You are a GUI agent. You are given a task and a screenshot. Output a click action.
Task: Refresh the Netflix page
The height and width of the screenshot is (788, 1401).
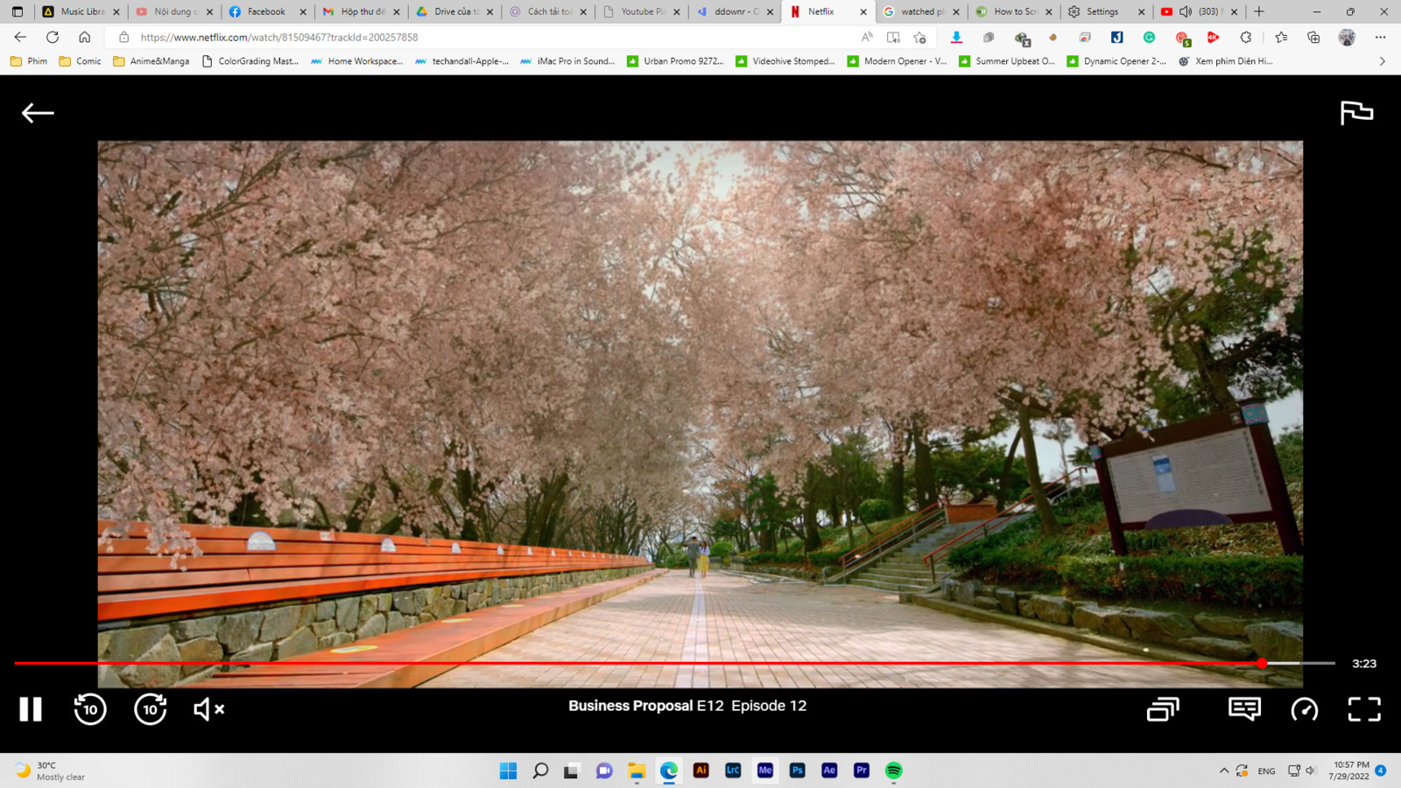pyautogui.click(x=53, y=37)
